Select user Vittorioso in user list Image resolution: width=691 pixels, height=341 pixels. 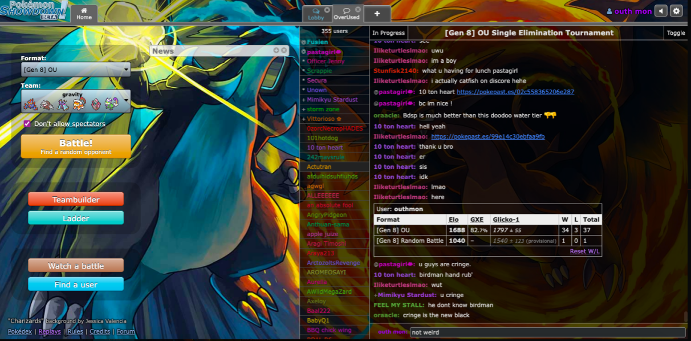pos(335,119)
